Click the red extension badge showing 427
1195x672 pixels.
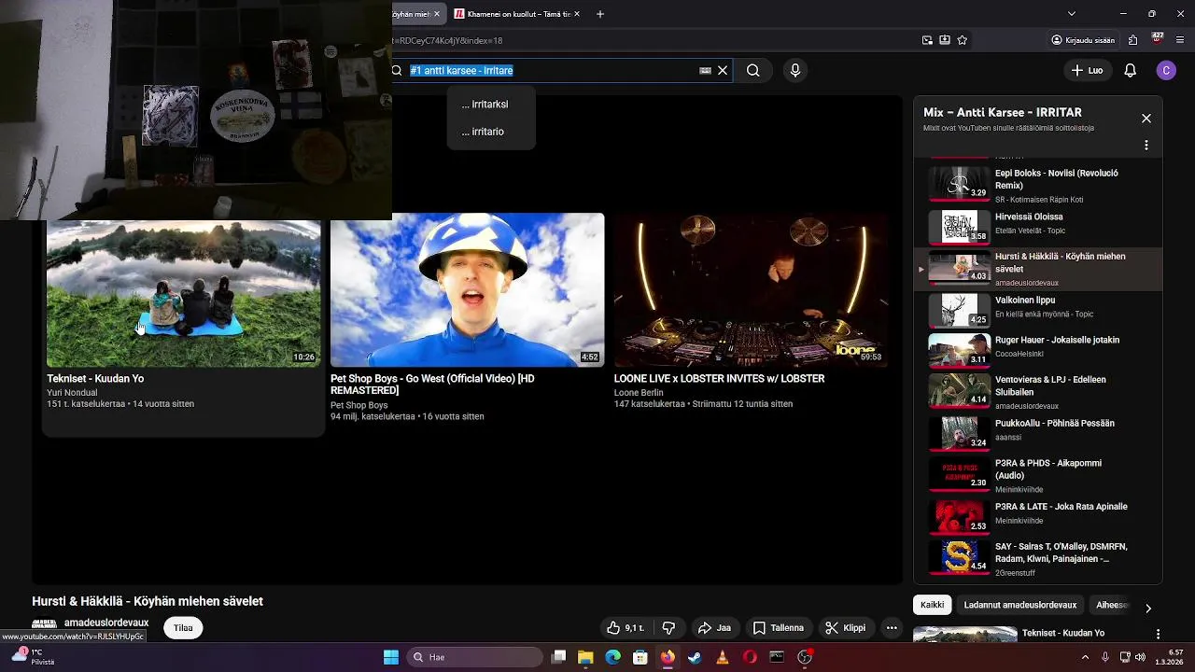[1157, 39]
